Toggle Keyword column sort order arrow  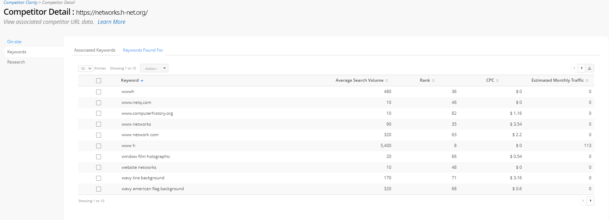[142, 81]
